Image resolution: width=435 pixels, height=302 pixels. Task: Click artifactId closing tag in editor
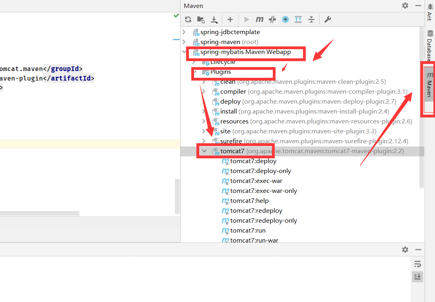point(69,78)
